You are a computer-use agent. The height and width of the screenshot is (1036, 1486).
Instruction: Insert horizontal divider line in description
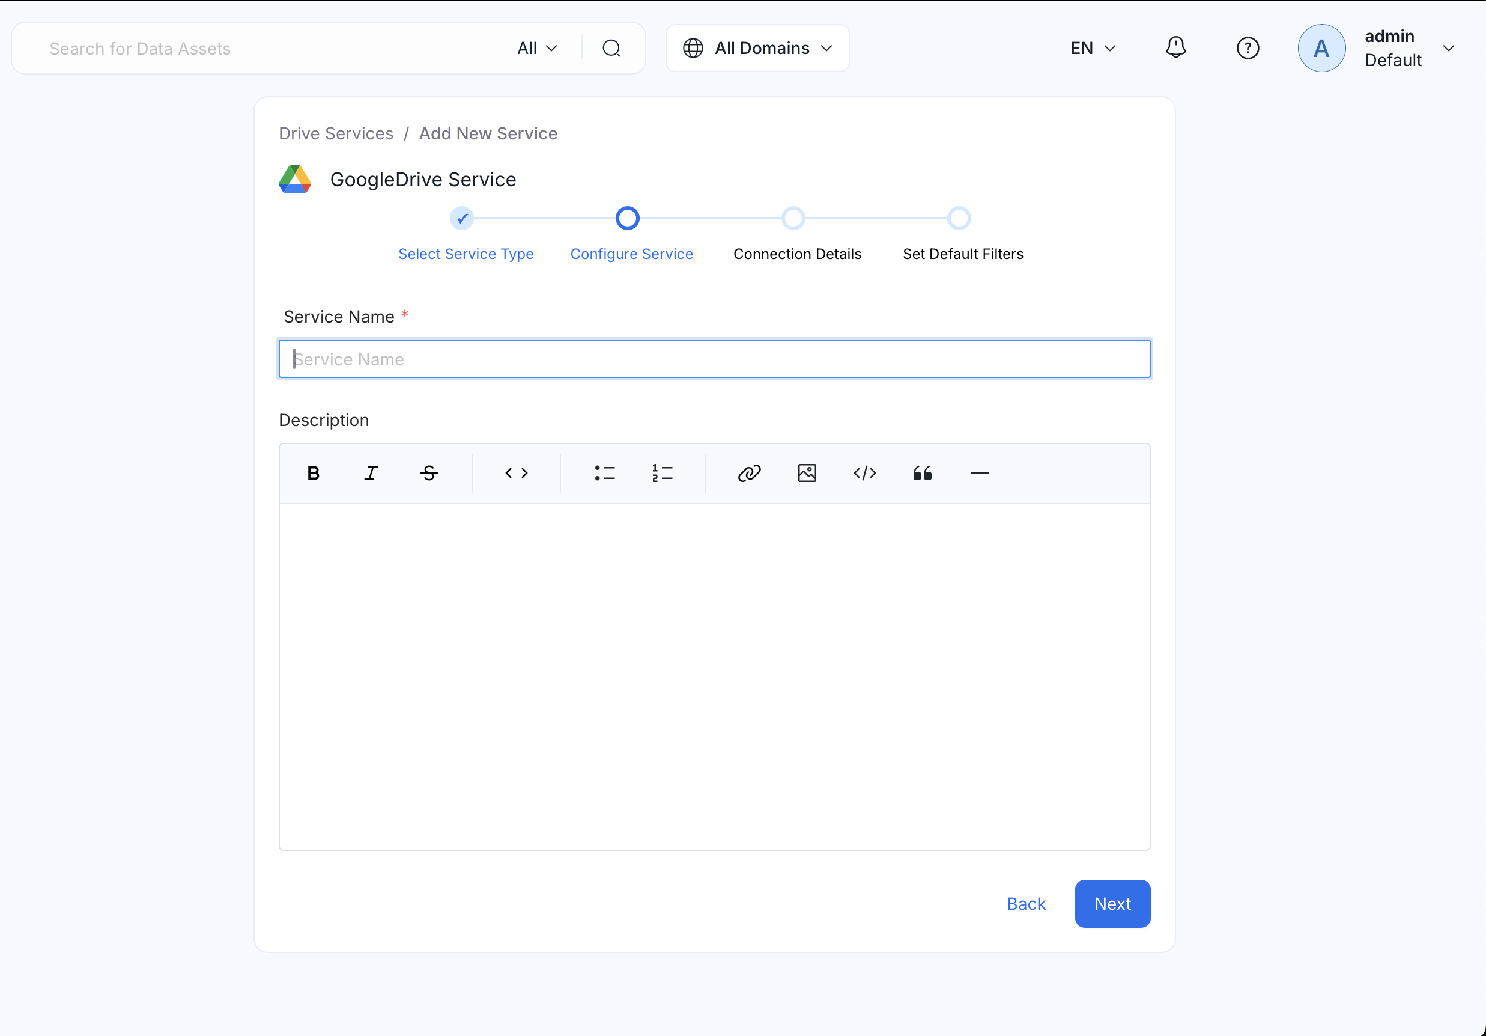click(980, 474)
